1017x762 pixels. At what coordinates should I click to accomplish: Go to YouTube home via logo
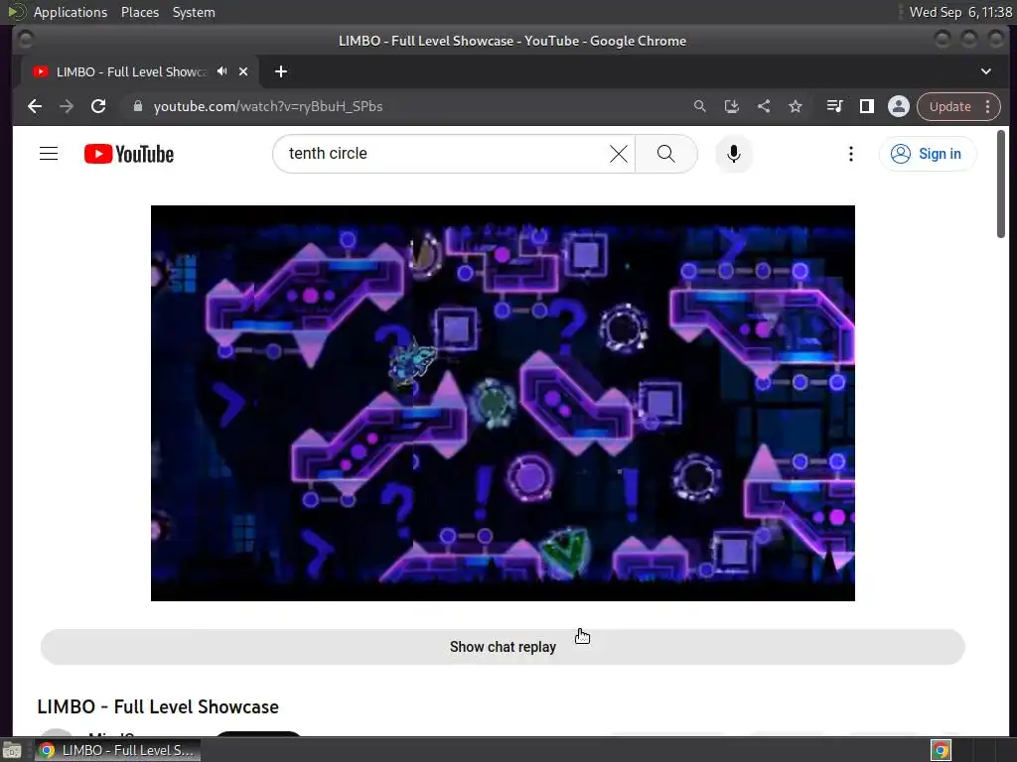pos(129,154)
